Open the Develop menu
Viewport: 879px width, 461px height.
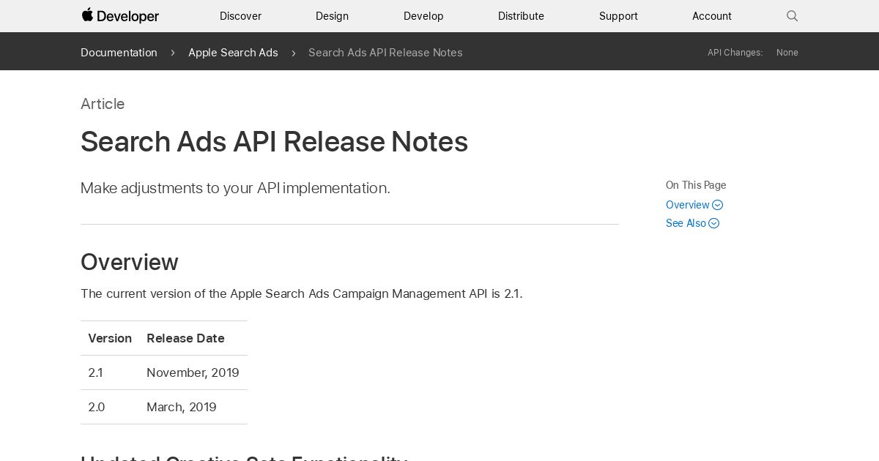click(x=423, y=16)
